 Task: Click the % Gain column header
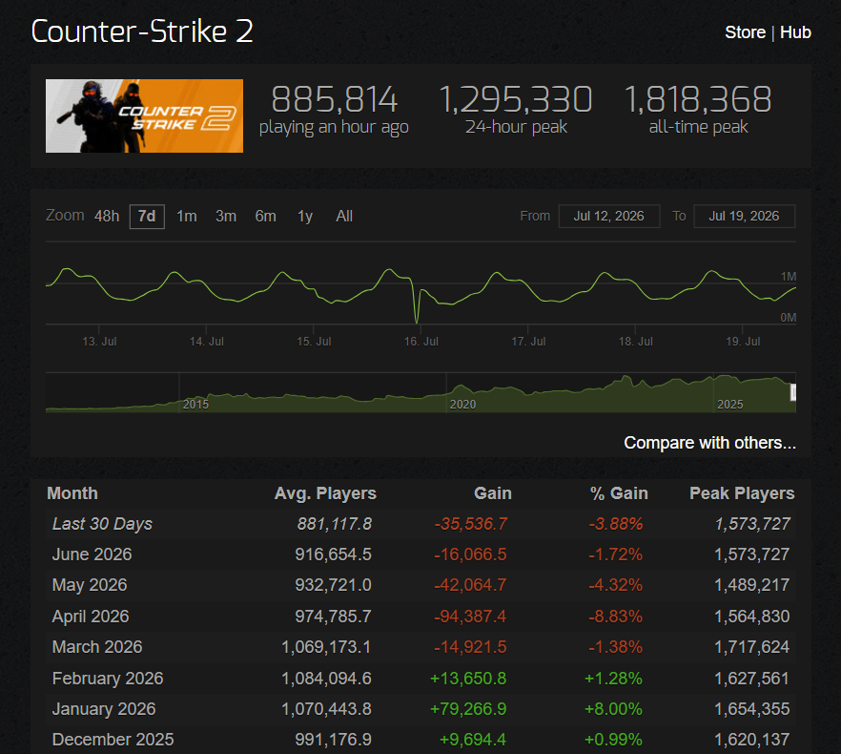pyautogui.click(x=619, y=493)
